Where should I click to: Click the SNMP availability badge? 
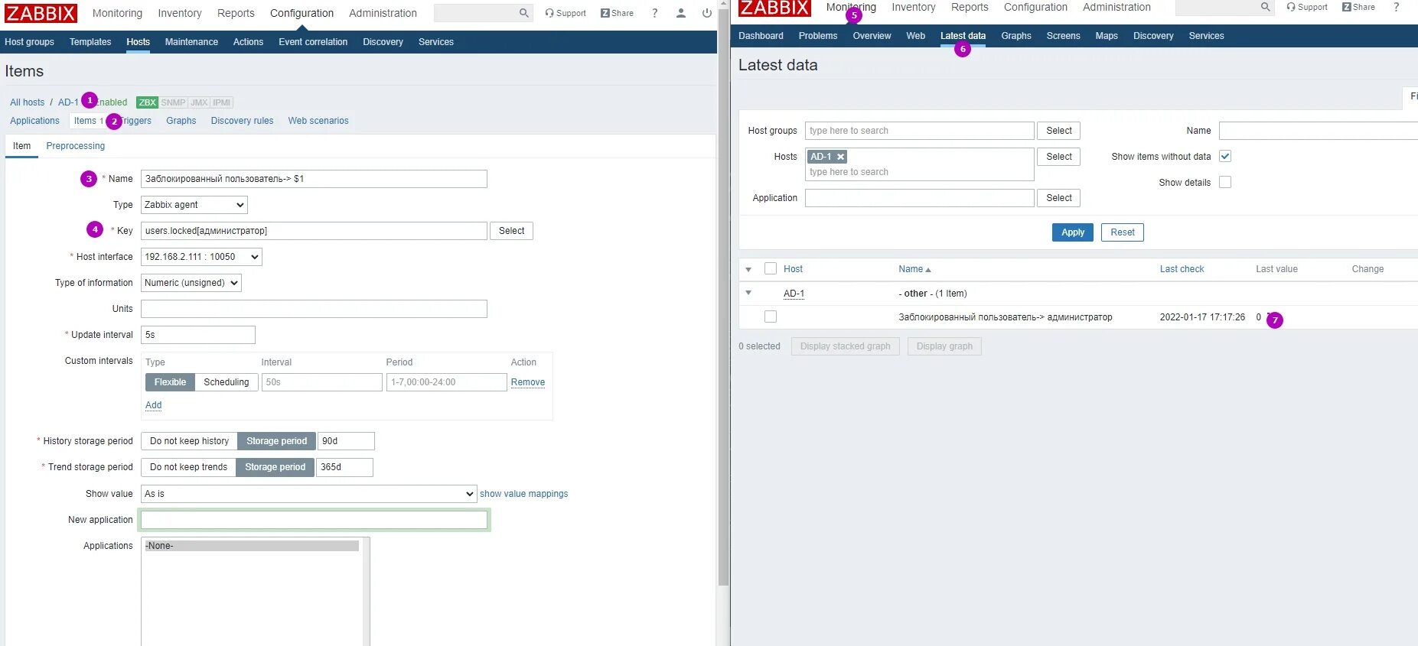tap(173, 102)
